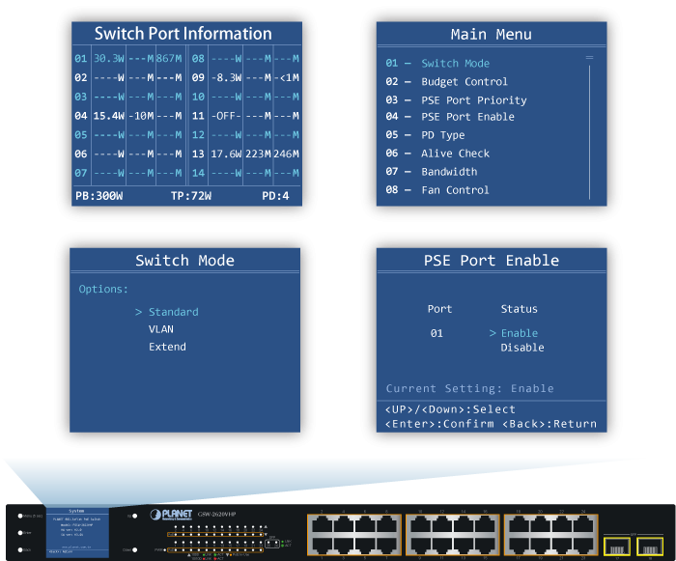Viewport: 676px width, 561px height.
Task: Click the second SFP port on the right
Action: point(649,547)
